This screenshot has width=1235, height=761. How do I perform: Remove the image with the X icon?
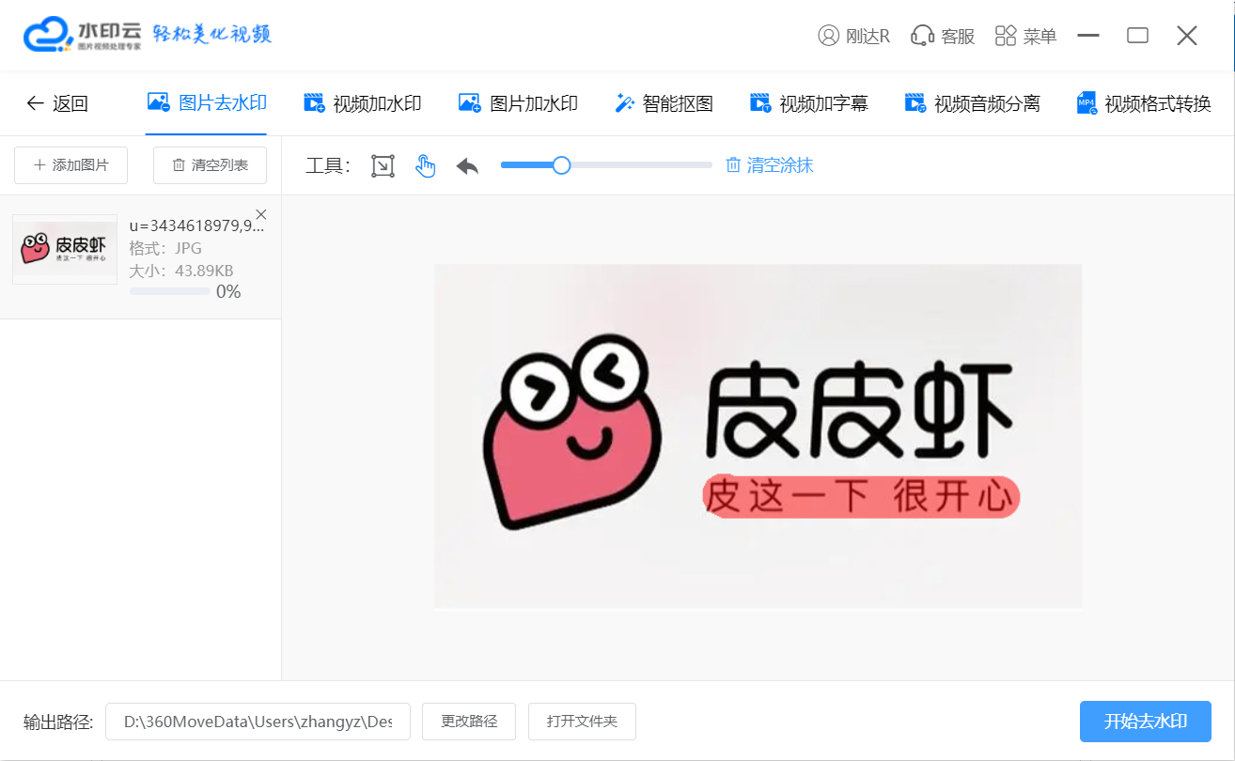point(261,214)
